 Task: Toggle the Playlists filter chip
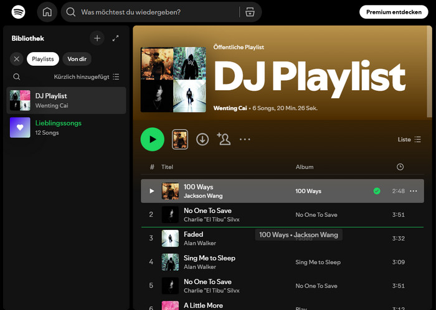[x=43, y=59]
